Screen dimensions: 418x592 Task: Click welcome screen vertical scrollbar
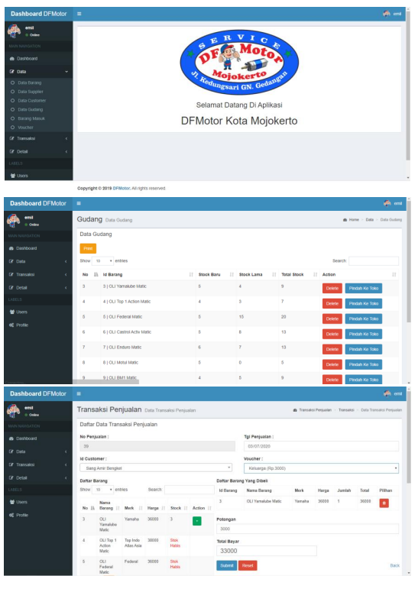408,87
